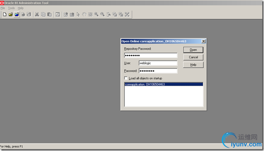
Task: Click the 'For Help, press F1' status text
Action: tap(11, 146)
